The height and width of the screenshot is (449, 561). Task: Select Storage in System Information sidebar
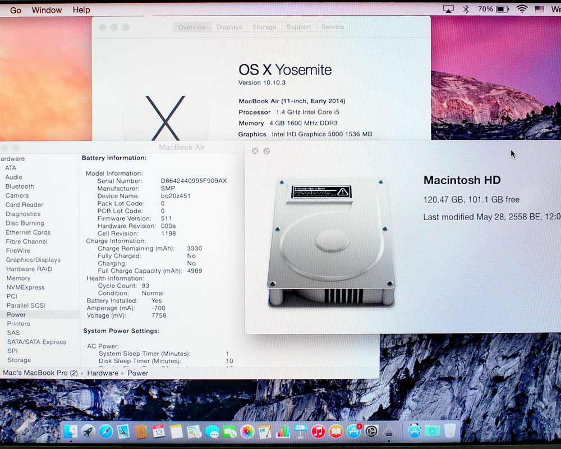coord(19,360)
